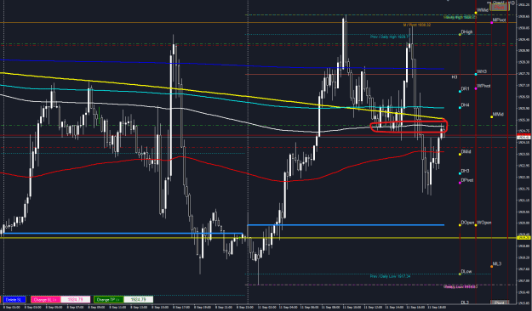Click the current price tag on price axis

[x=524, y=137]
